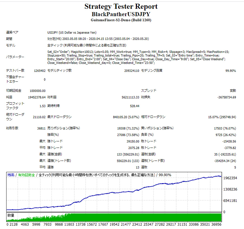This screenshot has height=229, width=244.
Task: Click the blue 残高 chart legend label
Action: (11, 175)
